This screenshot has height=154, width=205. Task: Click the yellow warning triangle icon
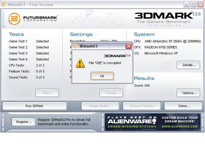click(80, 63)
